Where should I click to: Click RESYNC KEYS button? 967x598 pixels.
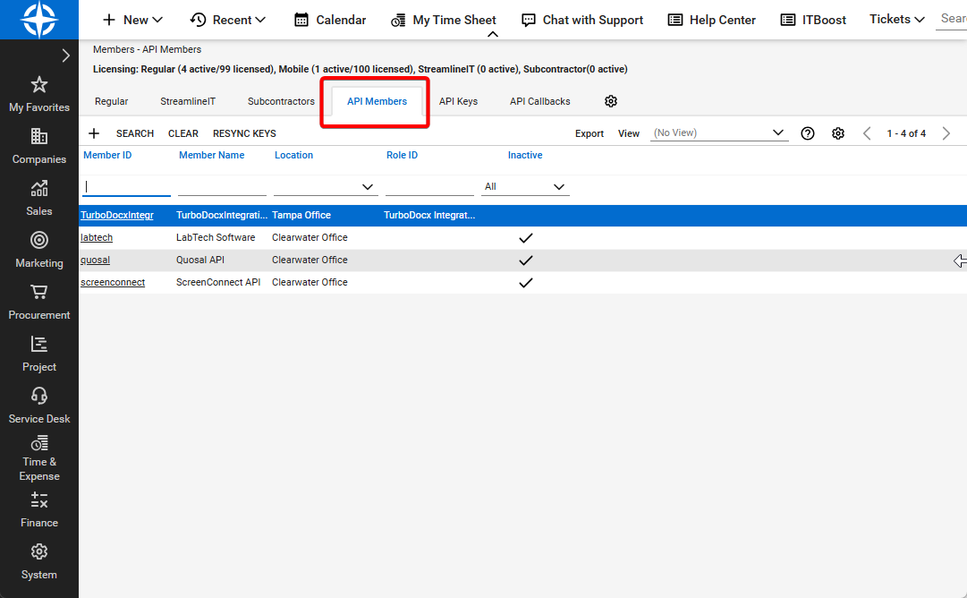pyautogui.click(x=244, y=133)
